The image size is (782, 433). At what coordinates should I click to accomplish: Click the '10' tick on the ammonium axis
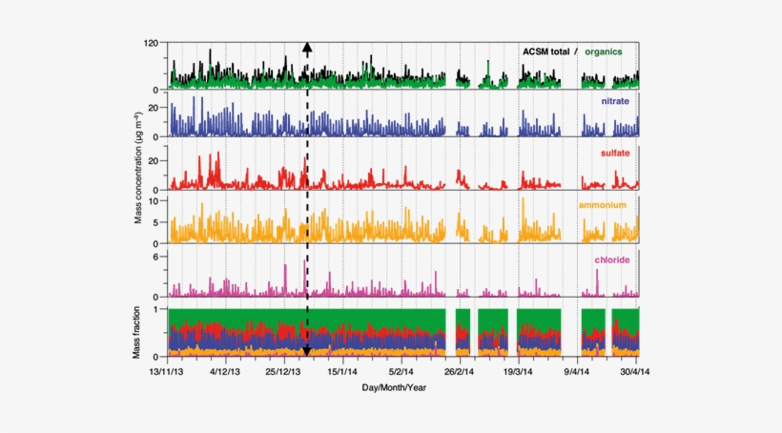(154, 201)
